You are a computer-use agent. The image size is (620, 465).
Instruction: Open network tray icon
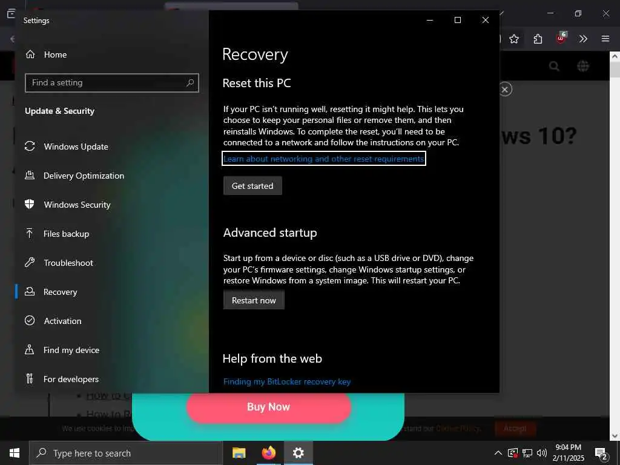[527, 453]
